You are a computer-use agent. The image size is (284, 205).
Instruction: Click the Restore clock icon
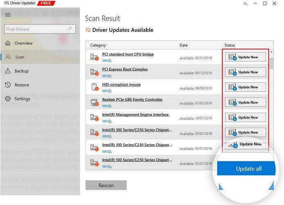[8, 85]
